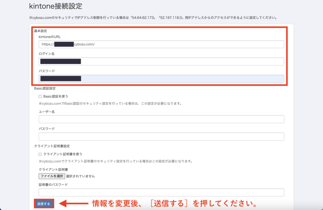The height and width of the screenshot is (210, 323).
Task: Click the kintoneのURL field label
Action: 50,37
